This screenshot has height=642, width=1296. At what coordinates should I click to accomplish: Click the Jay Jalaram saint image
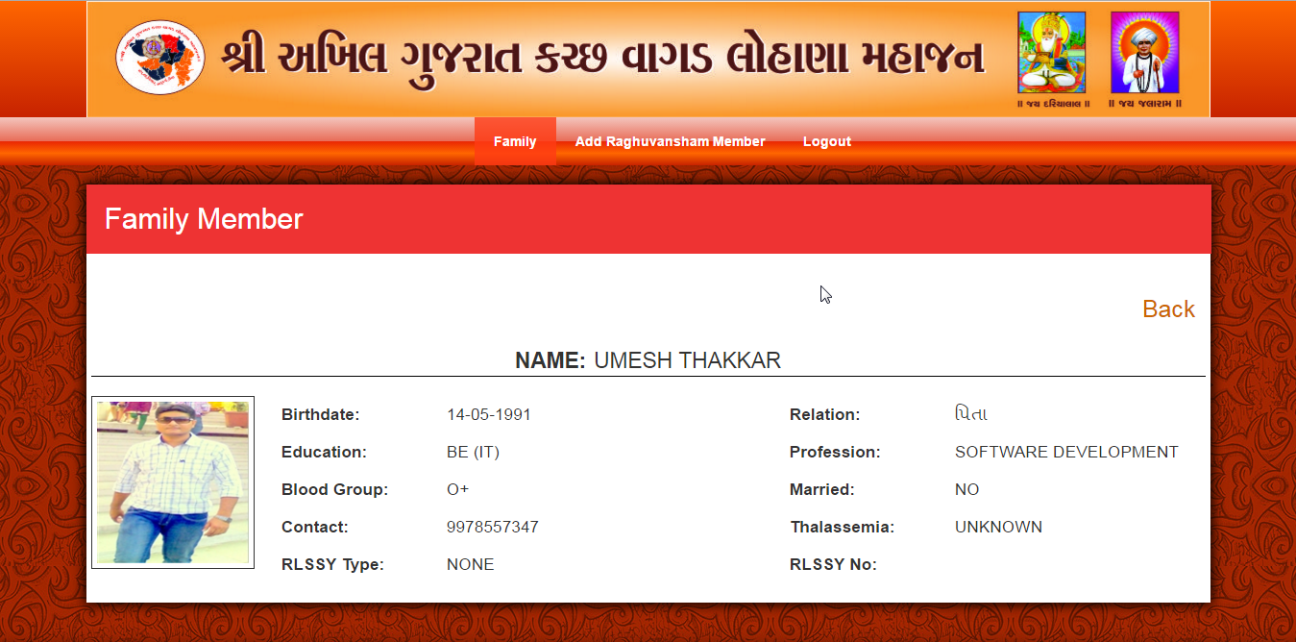click(x=1144, y=52)
